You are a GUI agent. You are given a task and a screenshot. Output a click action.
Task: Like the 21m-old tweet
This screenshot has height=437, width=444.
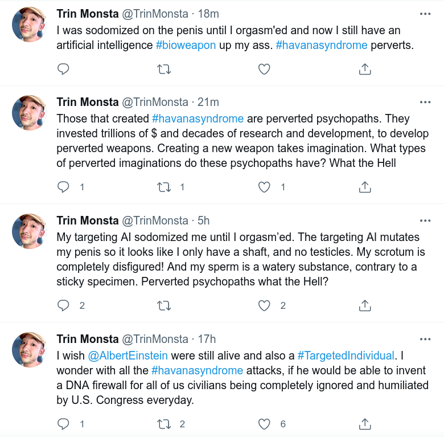[264, 187]
